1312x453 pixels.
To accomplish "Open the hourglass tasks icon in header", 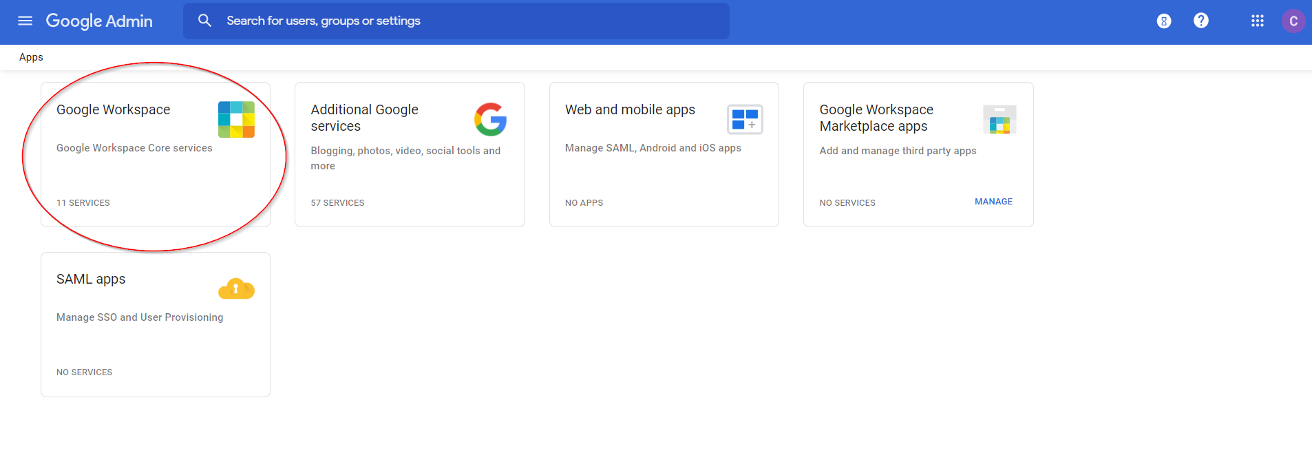I will pyautogui.click(x=1164, y=21).
